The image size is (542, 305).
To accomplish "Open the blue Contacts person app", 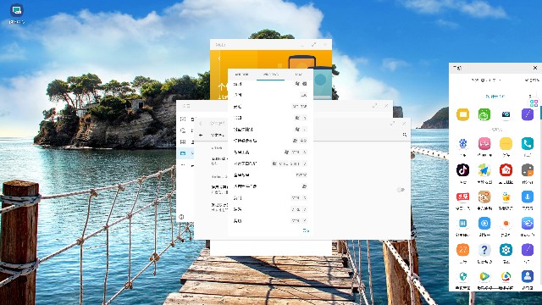I will coord(528,276).
